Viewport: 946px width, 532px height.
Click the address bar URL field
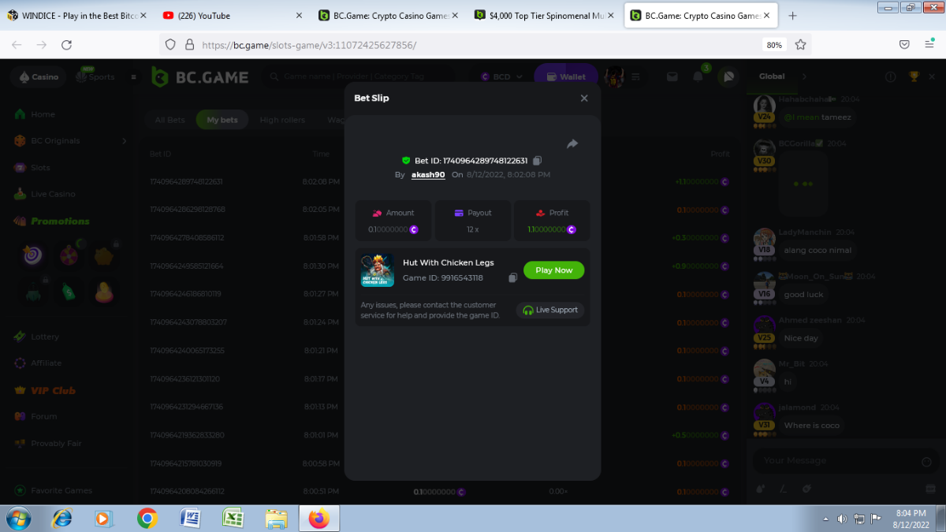(473, 45)
